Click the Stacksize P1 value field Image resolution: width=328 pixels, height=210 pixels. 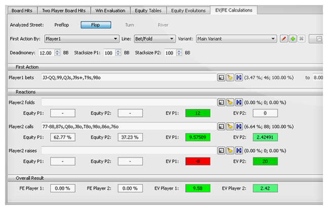[110, 53]
